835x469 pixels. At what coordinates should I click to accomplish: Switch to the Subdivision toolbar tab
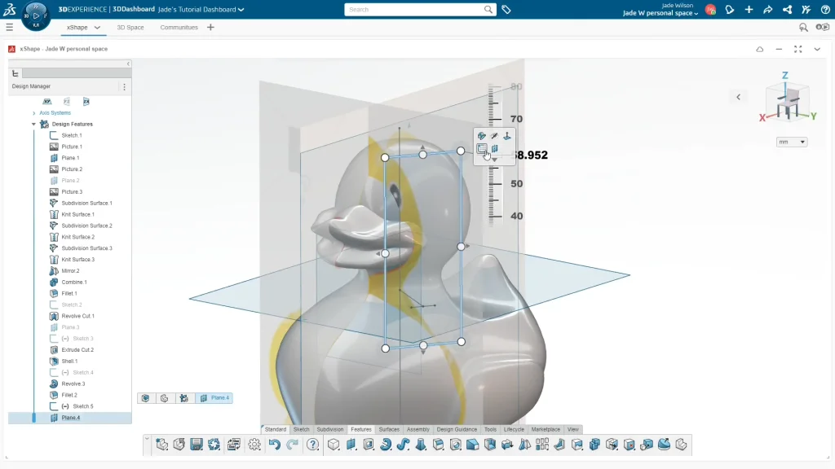click(x=330, y=429)
